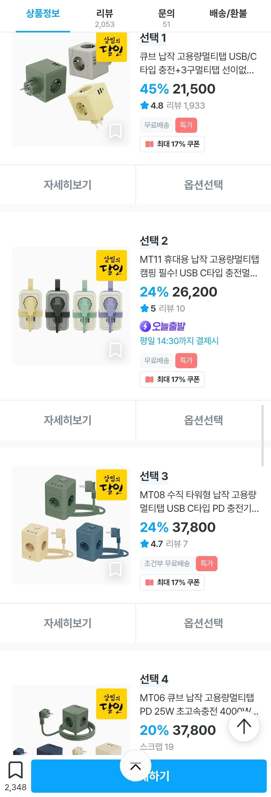Open the 리뷰 tab
Viewport: 271px width, 797px height.
tap(104, 17)
